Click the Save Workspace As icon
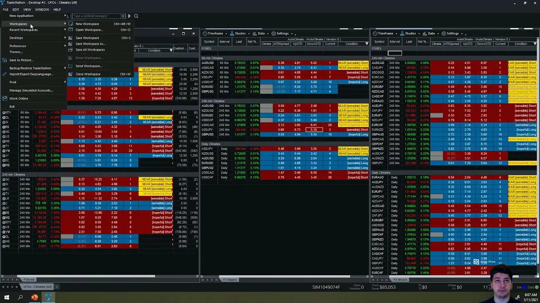This screenshot has width=540, height=303. click(72, 44)
